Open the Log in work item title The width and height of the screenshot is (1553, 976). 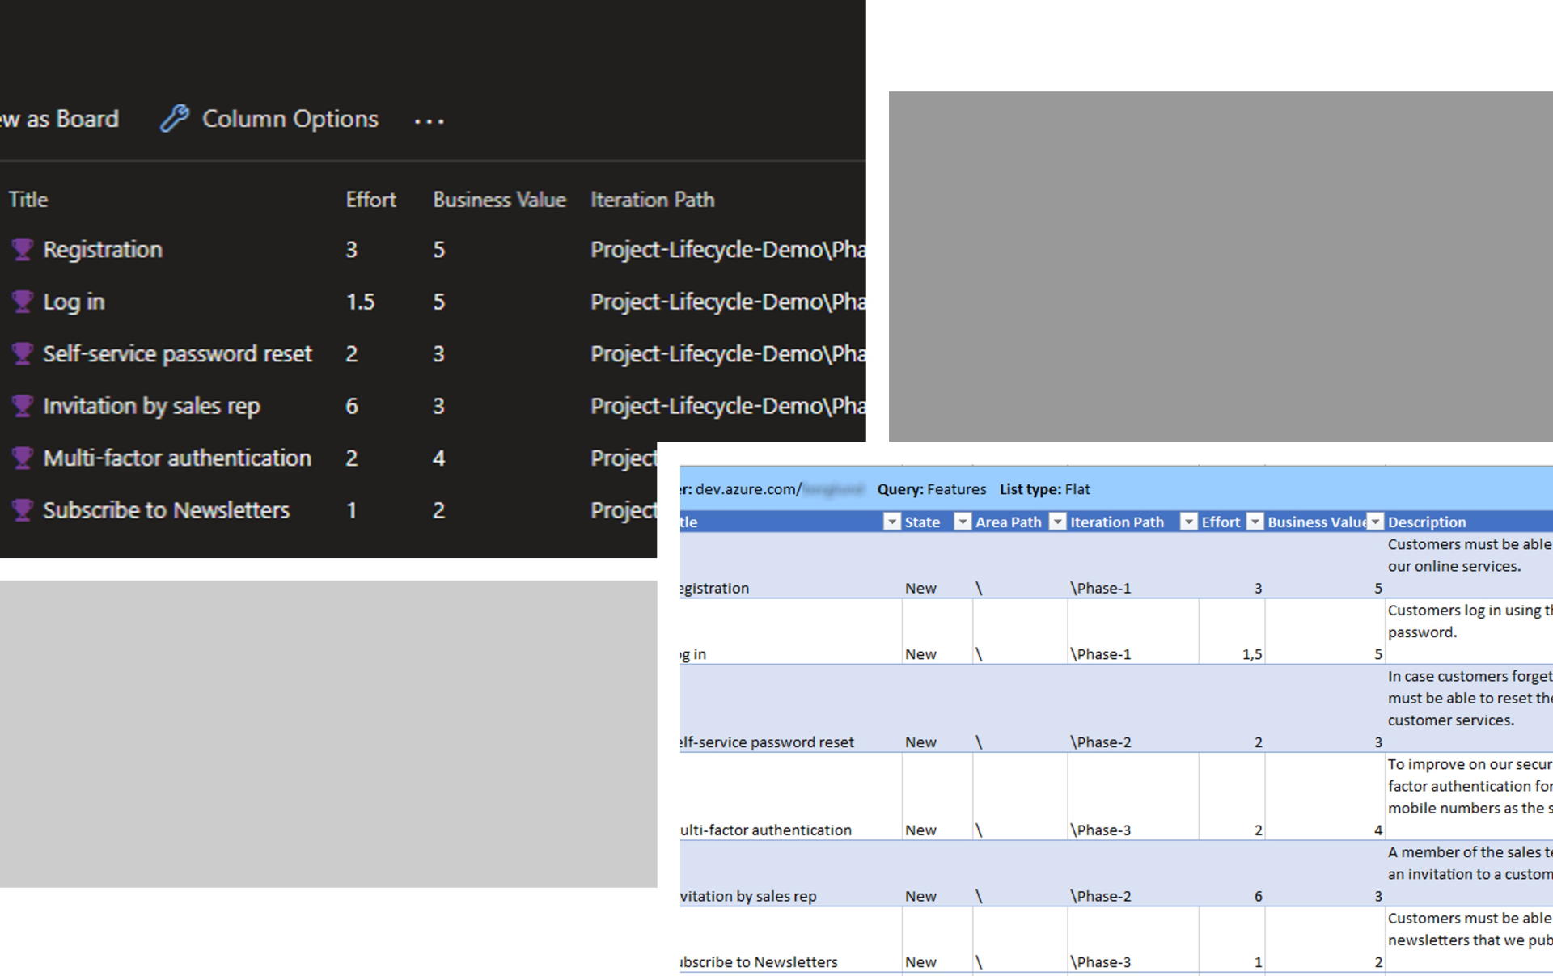pos(74,302)
